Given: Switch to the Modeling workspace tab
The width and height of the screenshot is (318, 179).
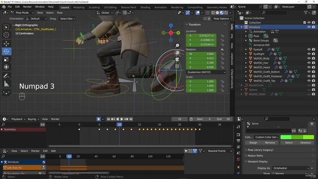Looking at the screenshot, I should point(79,7).
